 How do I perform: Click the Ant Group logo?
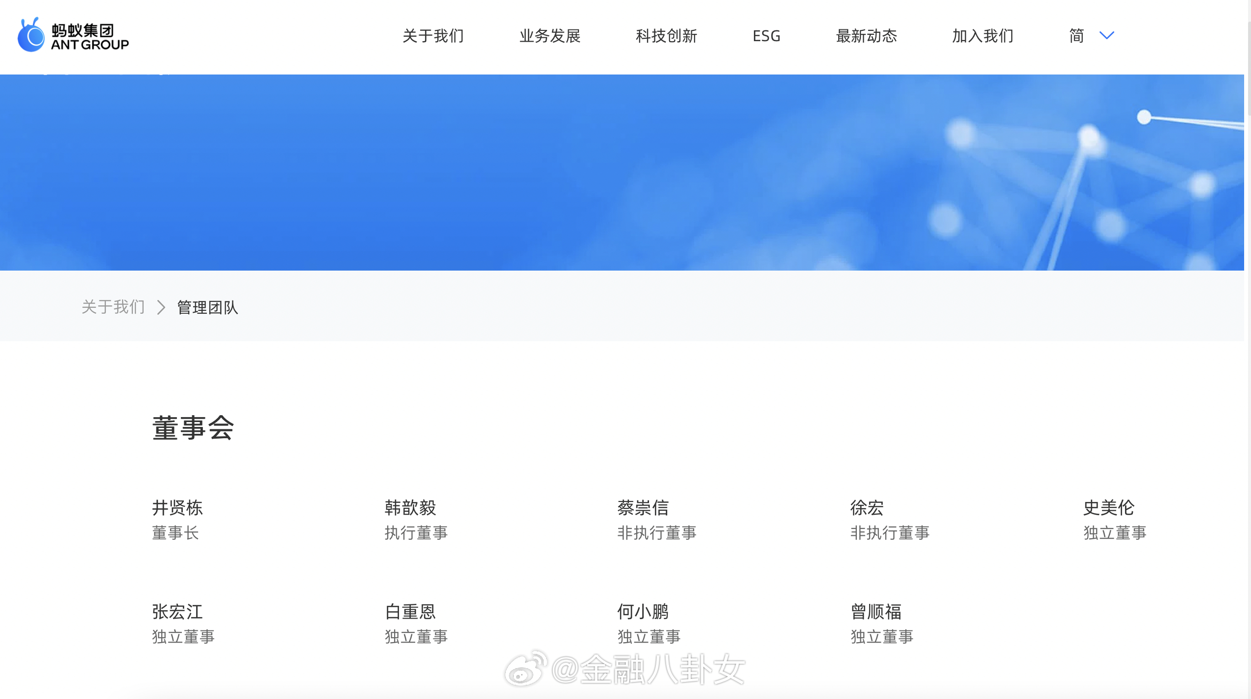click(x=73, y=35)
